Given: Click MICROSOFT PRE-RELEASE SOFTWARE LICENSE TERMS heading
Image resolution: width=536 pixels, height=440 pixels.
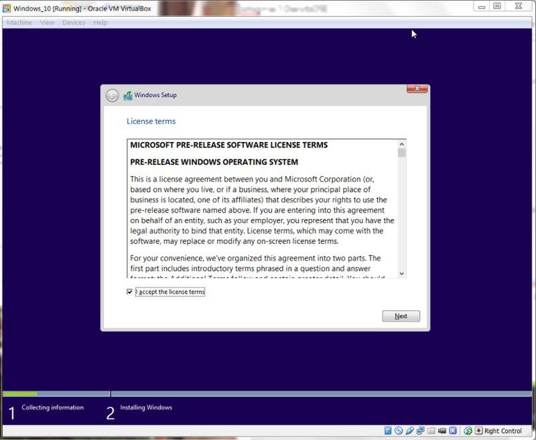Looking at the screenshot, I should pyautogui.click(x=228, y=145).
